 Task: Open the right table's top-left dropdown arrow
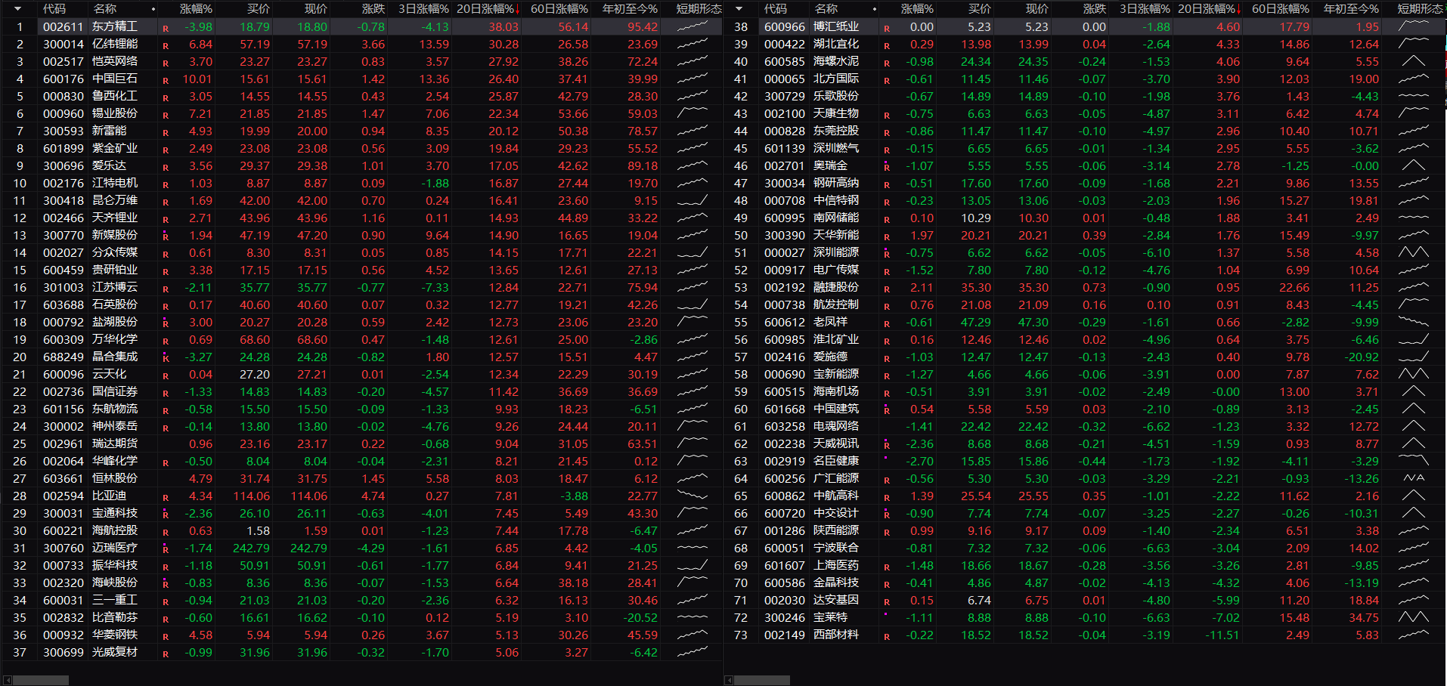pyautogui.click(x=739, y=9)
